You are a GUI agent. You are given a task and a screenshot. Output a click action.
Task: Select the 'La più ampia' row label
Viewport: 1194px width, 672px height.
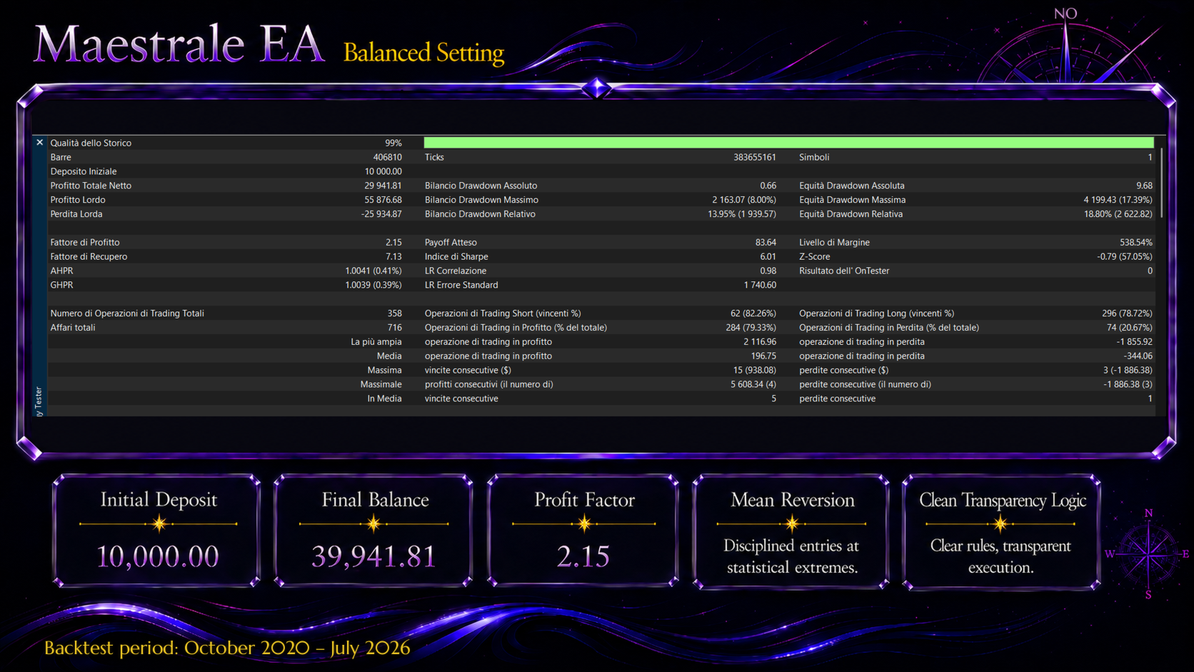click(x=376, y=342)
